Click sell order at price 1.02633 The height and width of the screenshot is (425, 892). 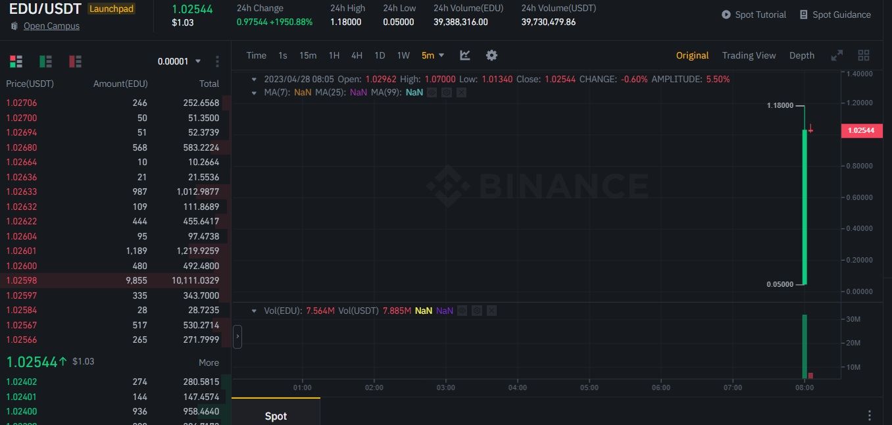(115, 191)
